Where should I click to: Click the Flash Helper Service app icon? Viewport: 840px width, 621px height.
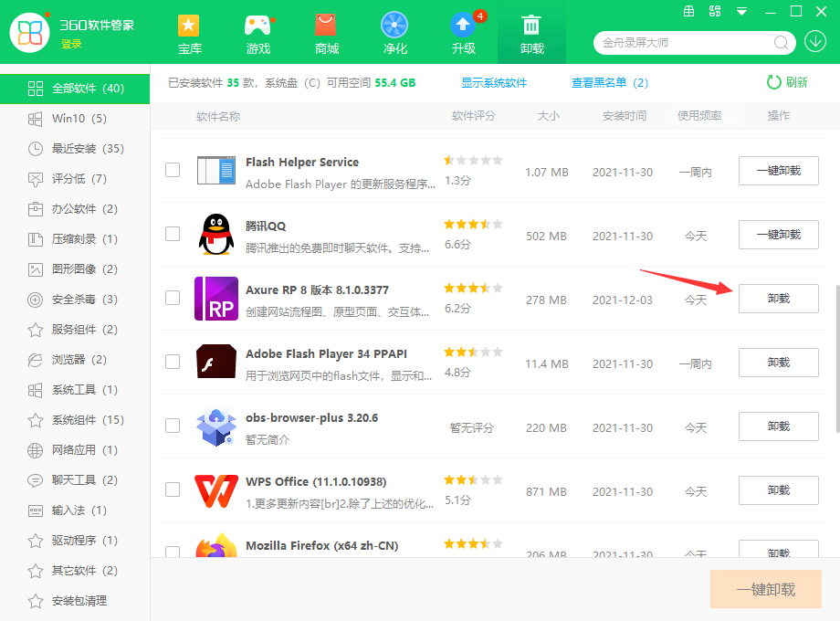point(215,171)
